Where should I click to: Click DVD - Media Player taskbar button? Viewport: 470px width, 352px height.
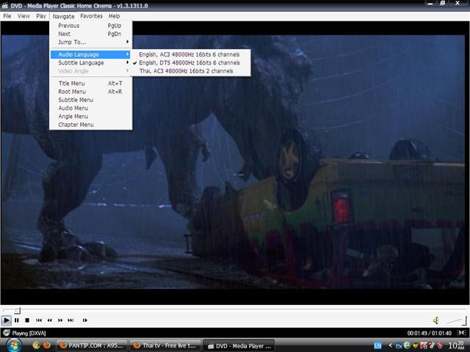pyautogui.click(x=239, y=345)
